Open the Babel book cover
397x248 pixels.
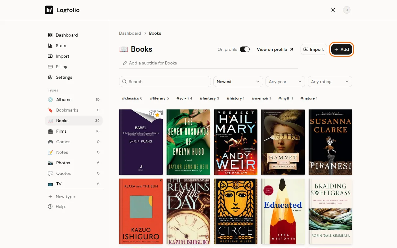tap(141, 142)
